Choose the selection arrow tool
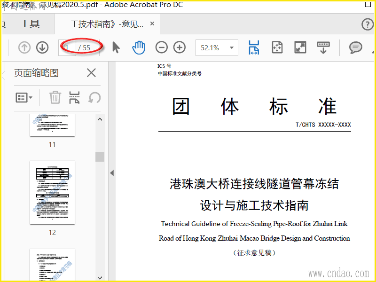This screenshot has width=376, height=282. tap(116, 47)
